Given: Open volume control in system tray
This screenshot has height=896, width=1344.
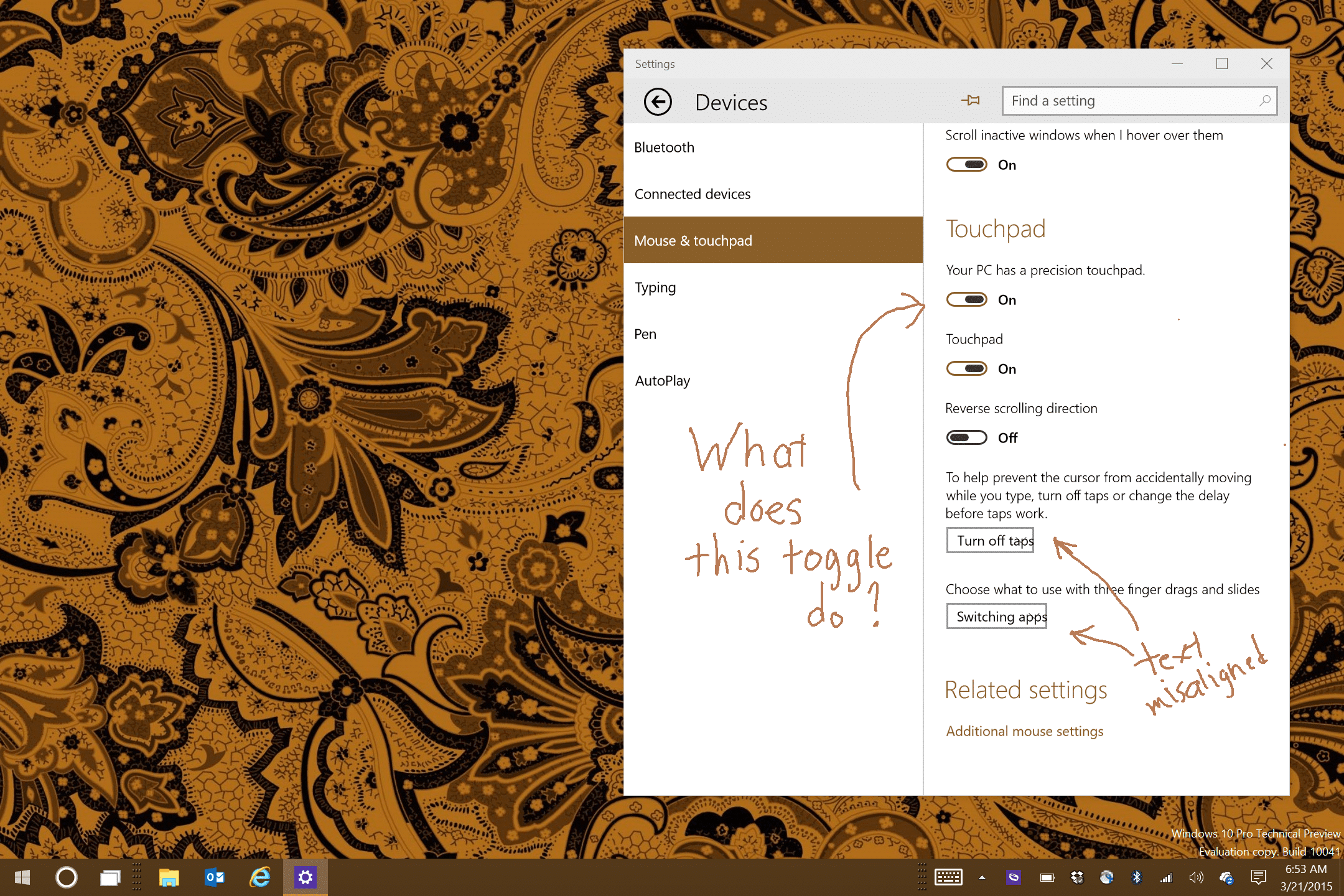Looking at the screenshot, I should [1196, 877].
